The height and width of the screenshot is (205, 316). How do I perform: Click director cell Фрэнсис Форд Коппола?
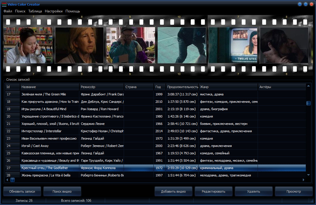[x=101, y=168]
